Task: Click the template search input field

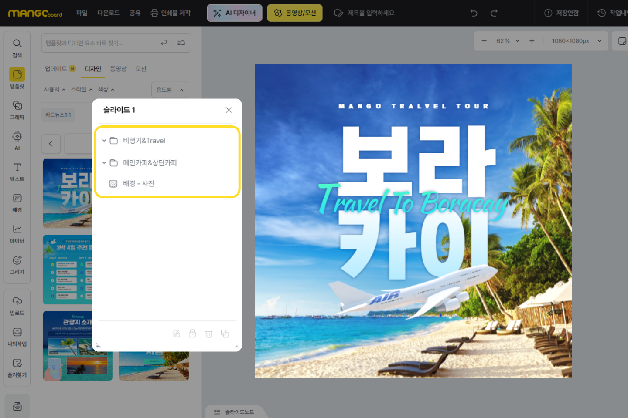Action: click(100, 43)
